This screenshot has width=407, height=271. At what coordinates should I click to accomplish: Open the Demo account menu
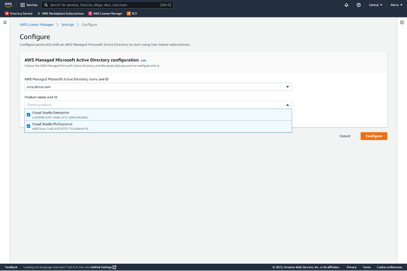pyautogui.click(x=396, y=5)
